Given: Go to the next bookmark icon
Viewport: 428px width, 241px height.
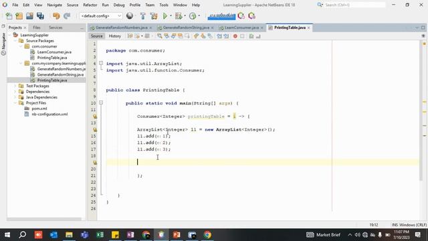Looking at the screenshot, I should coord(203,36).
